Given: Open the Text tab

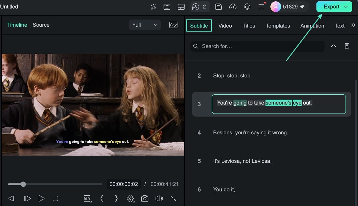Looking at the screenshot, I should pos(339,26).
